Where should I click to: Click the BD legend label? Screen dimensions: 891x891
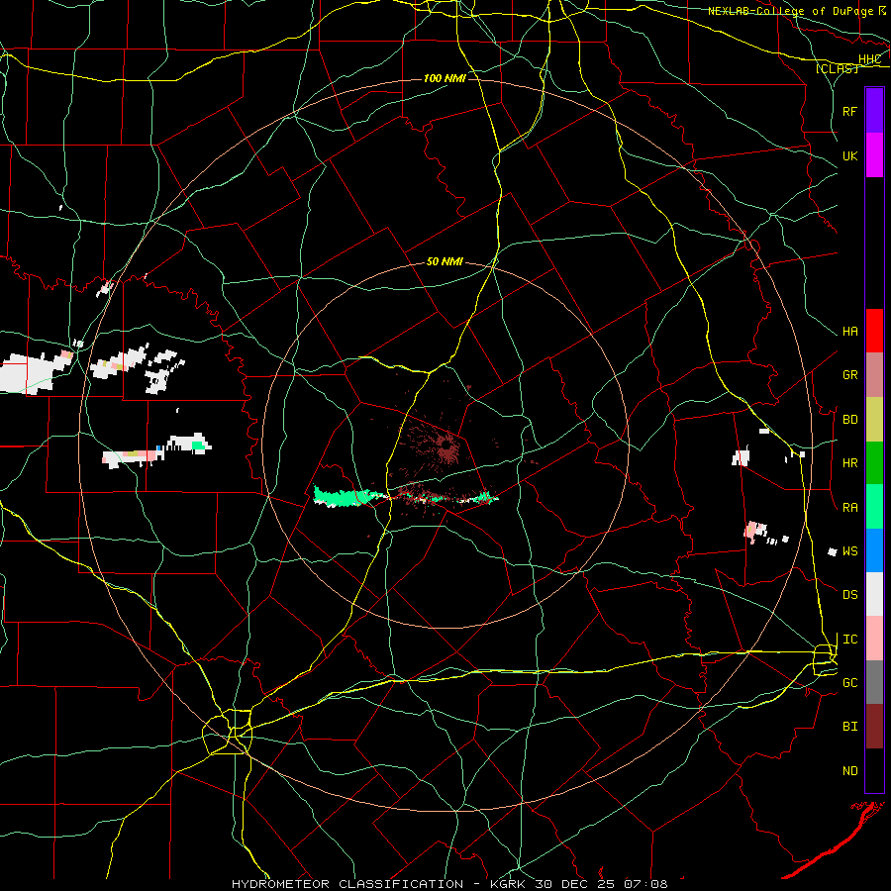point(849,420)
